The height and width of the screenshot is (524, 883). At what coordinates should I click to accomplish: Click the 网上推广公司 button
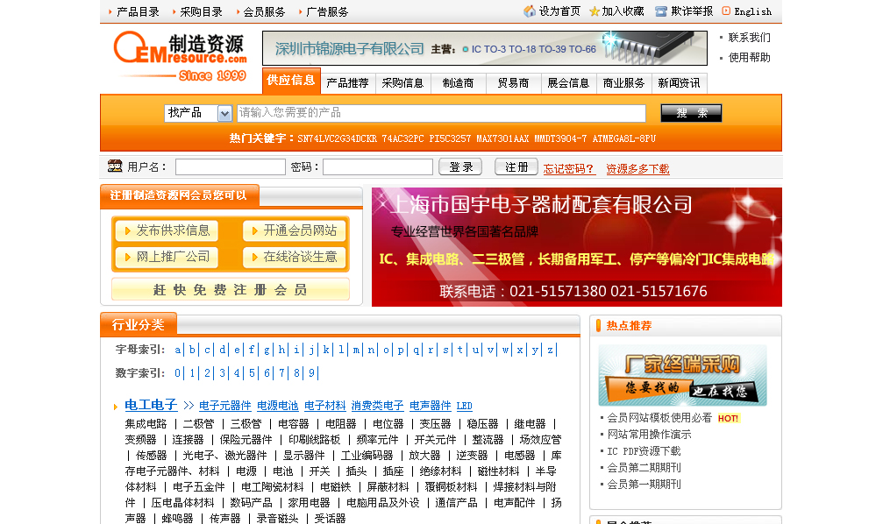(167, 258)
